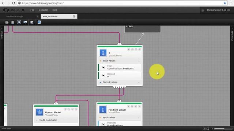This screenshot has width=234, height=131.
Task: Click the Open at Market basket icon
Action: coord(39,112)
